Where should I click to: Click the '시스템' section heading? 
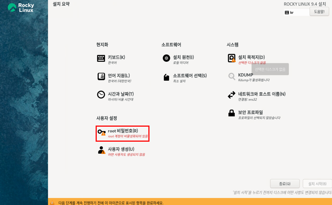tap(233, 44)
